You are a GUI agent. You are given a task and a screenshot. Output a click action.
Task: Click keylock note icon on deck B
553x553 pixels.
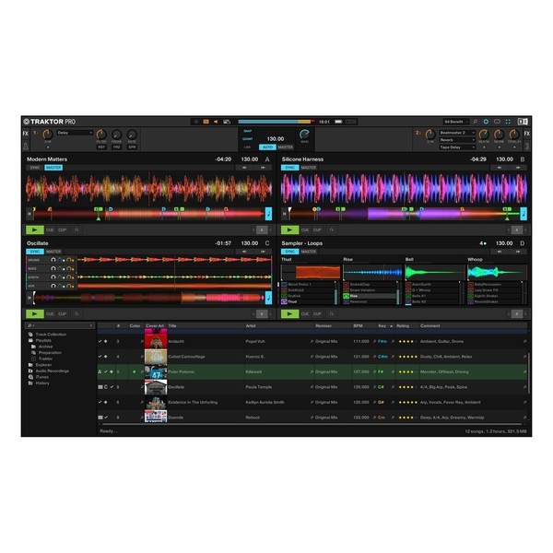(x=524, y=214)
